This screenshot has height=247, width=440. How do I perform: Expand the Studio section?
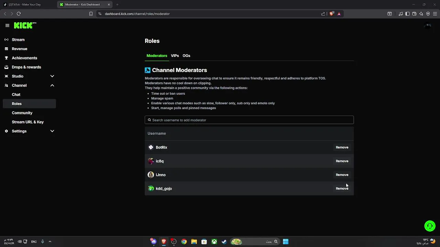point(52,76)
